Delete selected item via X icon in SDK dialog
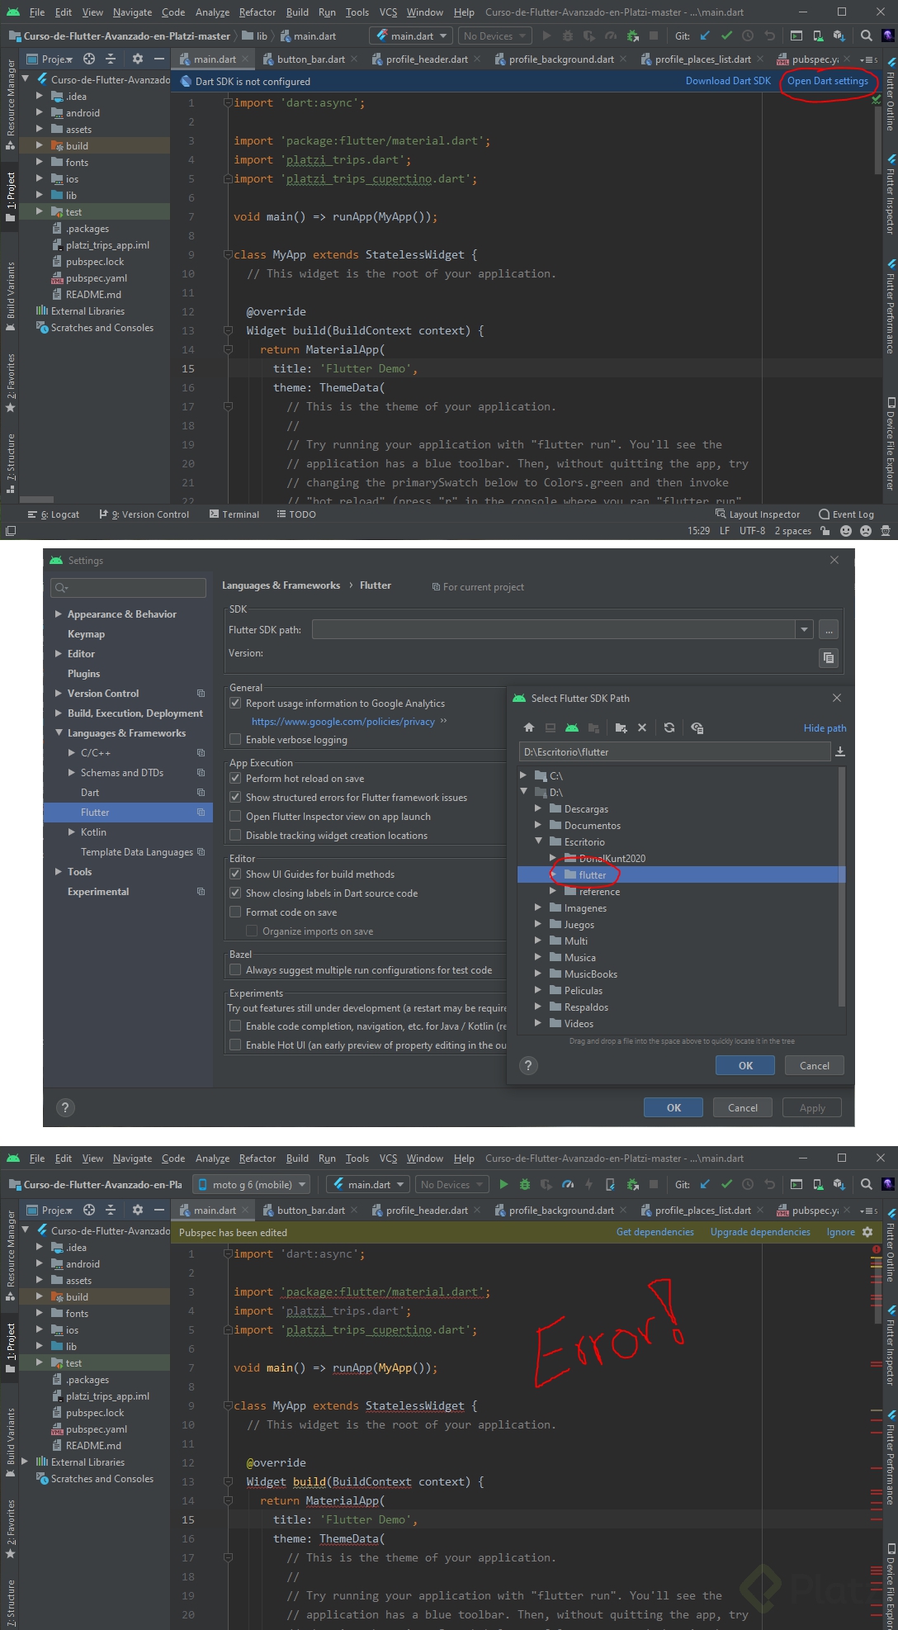 point(642,727)
